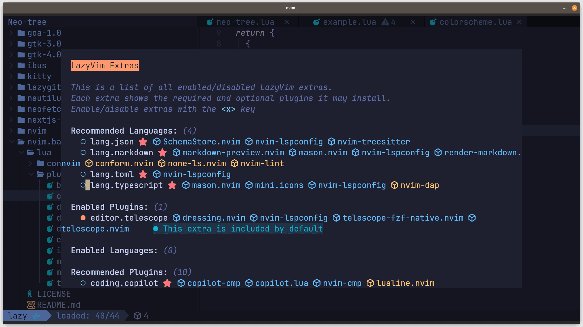Toggle the lang.markdown extra circle
Image resolution: width=583 pixels, height=327 pixels.
(83, 153)
